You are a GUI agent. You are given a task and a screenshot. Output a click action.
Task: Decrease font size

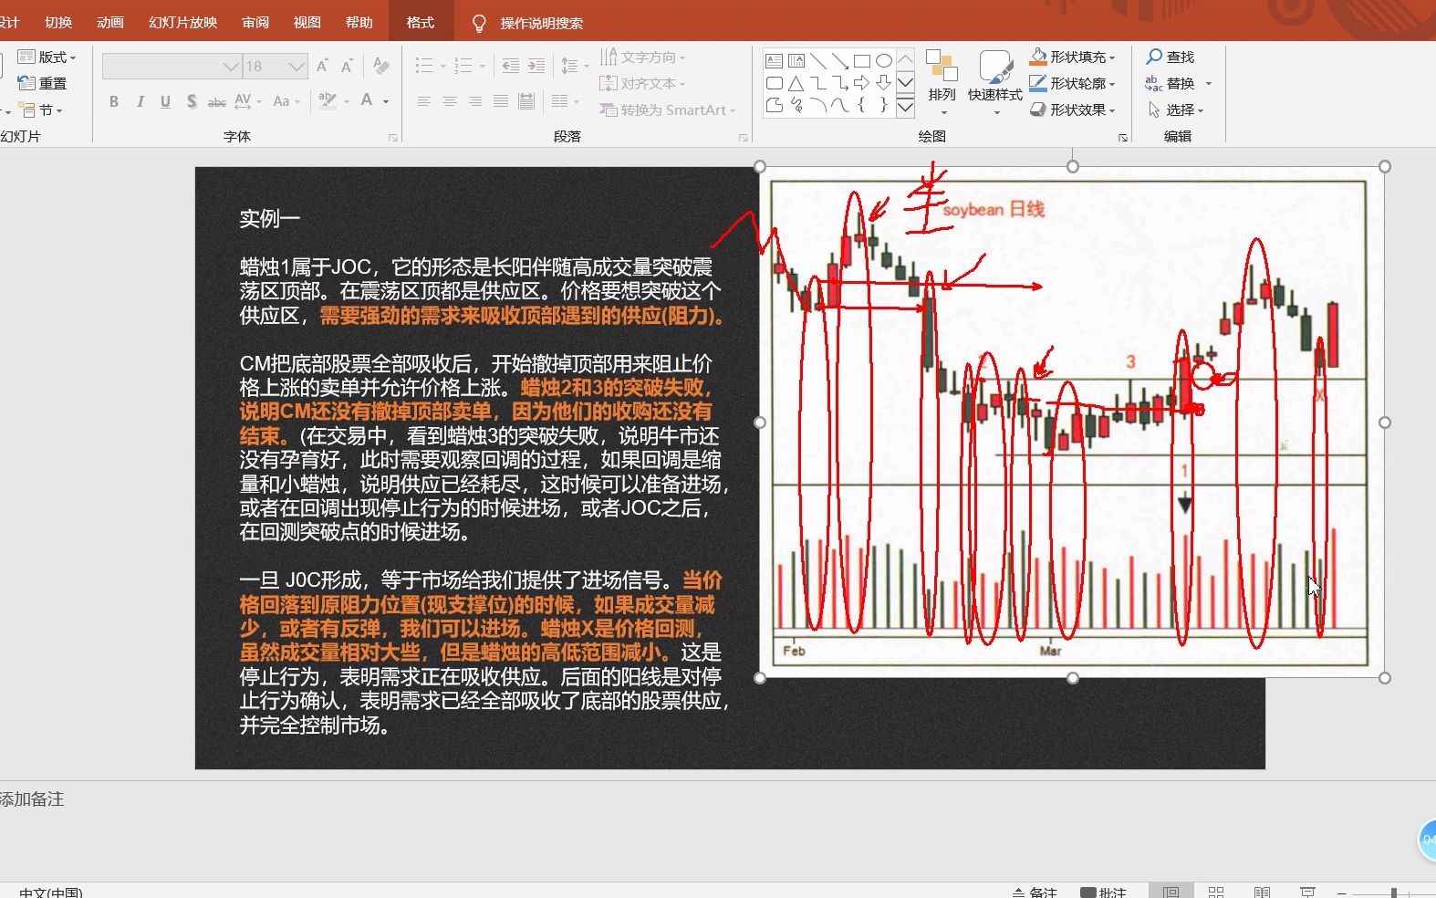coord(347,66)
